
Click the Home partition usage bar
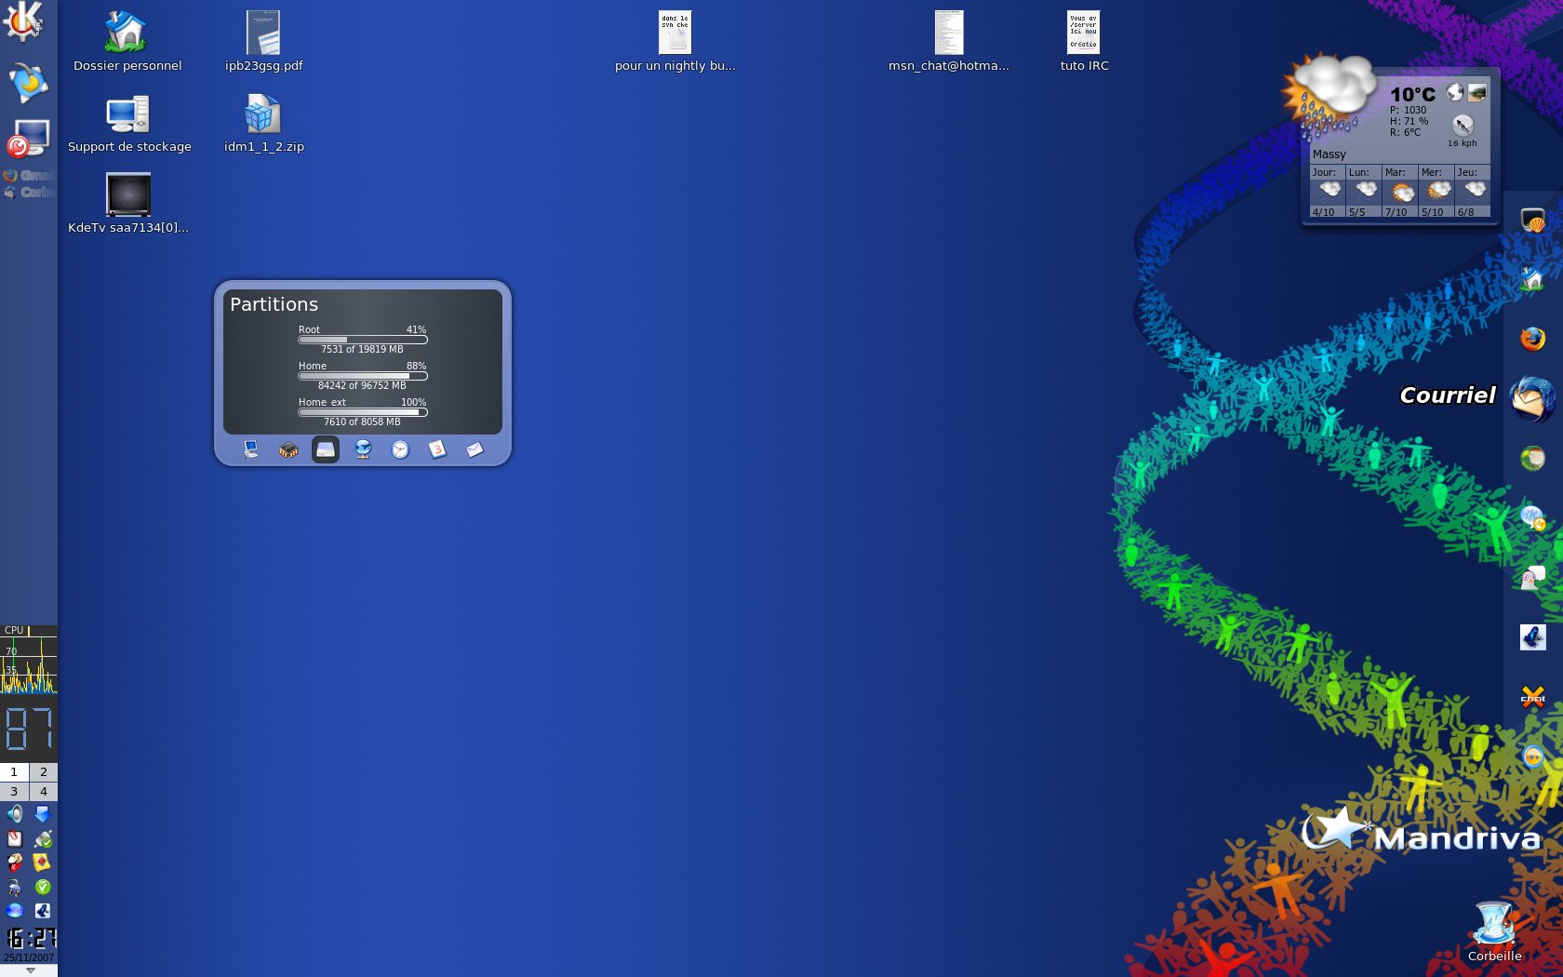(362, 376)
